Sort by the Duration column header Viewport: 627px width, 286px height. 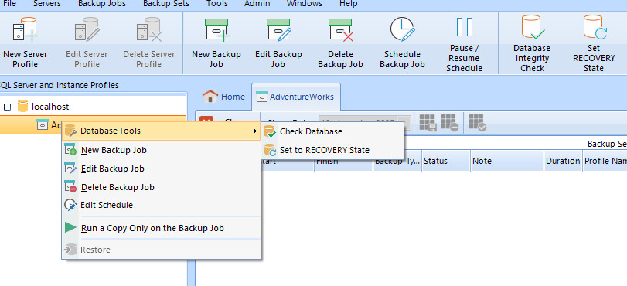pos(563,162)
